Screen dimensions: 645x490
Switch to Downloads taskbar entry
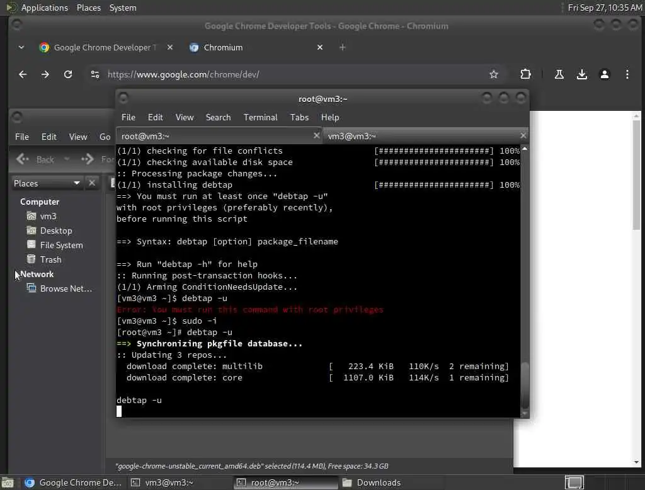click(x=391, y=482)
